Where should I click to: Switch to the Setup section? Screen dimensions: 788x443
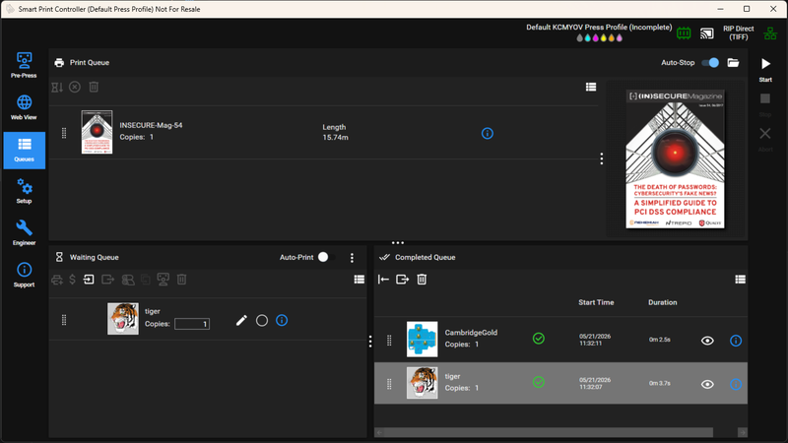coord(24,191)
